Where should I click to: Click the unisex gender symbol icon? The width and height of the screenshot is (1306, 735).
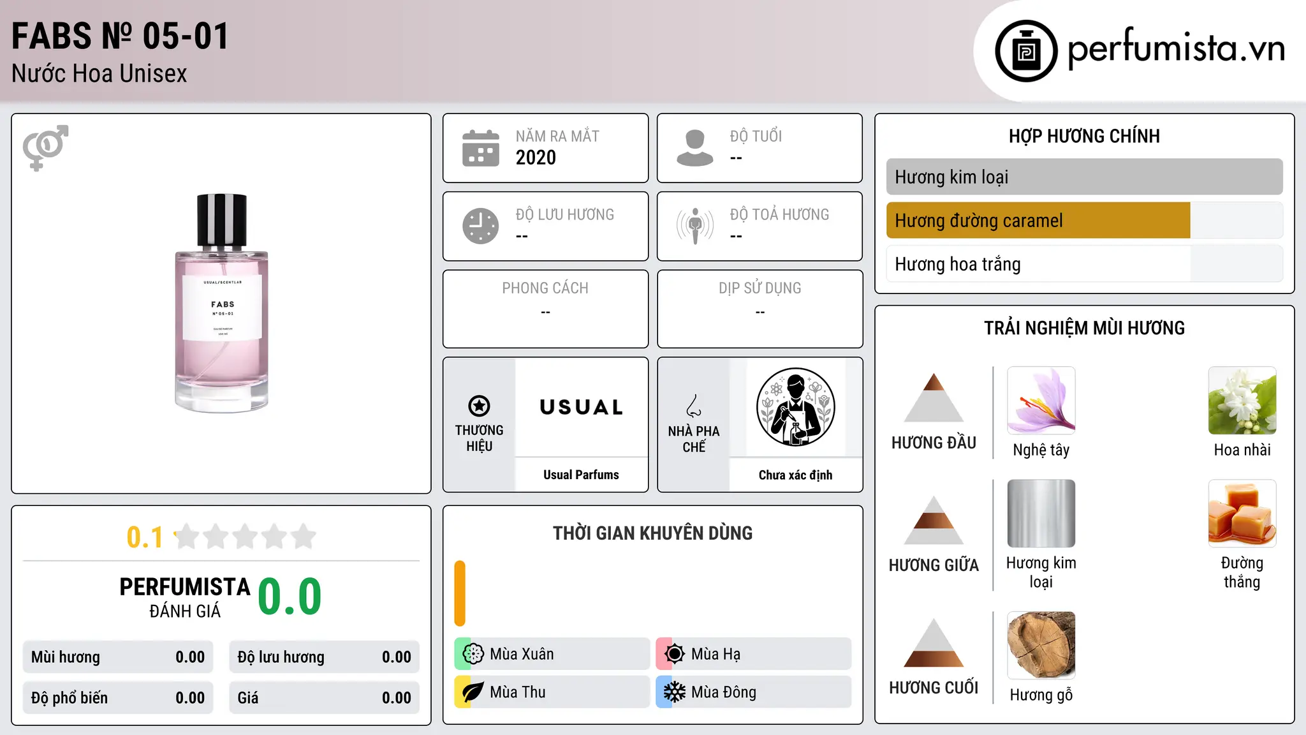(45, 148)
